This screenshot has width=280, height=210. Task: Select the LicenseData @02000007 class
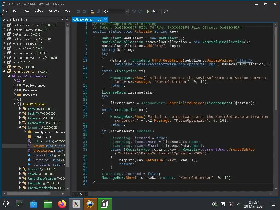click(x=44, y=123)
